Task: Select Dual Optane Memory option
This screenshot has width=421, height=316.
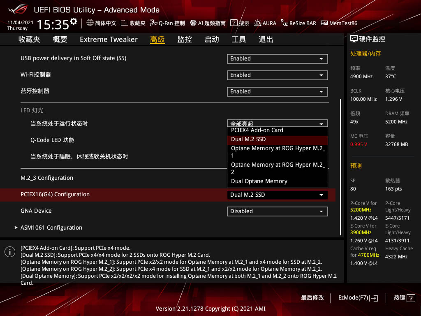Action: (x=278, y=181)
